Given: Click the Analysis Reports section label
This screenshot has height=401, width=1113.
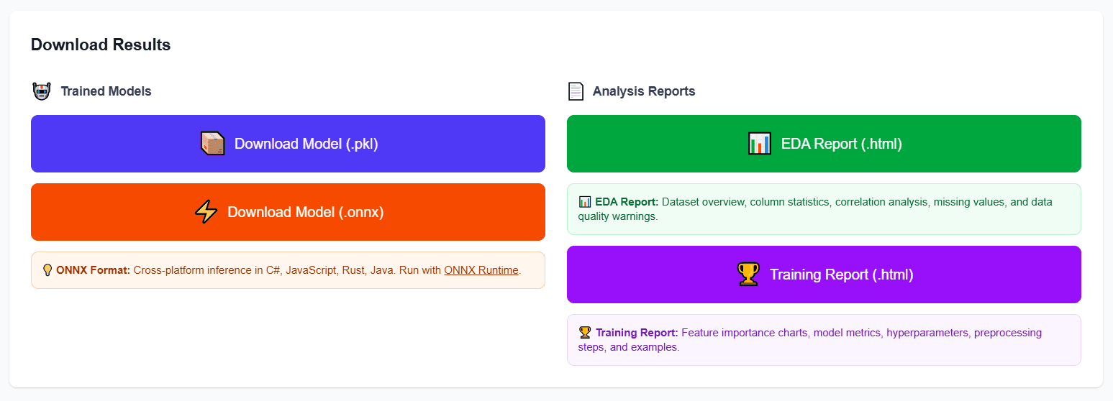Looking at the screenshot, I should point(643,91).
